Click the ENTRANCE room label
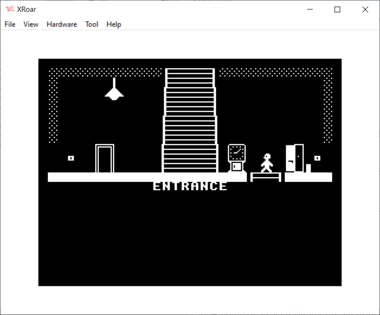This screenshot has height=315, width=380. coord(190,186)
